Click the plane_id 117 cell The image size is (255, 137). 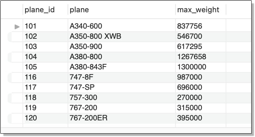point(45,87)
